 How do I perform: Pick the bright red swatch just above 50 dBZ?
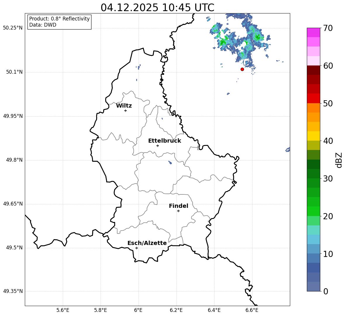[x=313, y=99]
